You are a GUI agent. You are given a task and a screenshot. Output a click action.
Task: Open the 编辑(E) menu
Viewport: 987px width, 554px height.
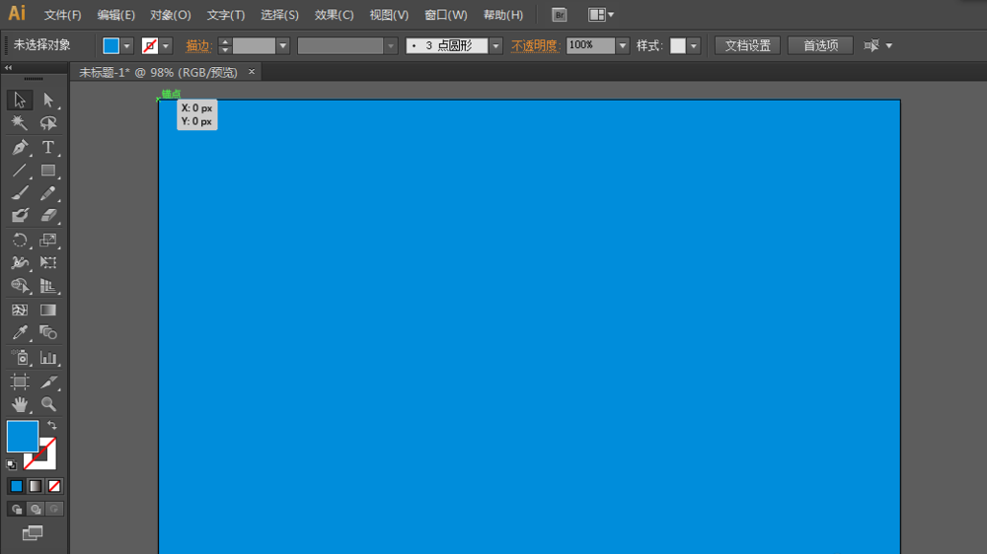[115, 15]
